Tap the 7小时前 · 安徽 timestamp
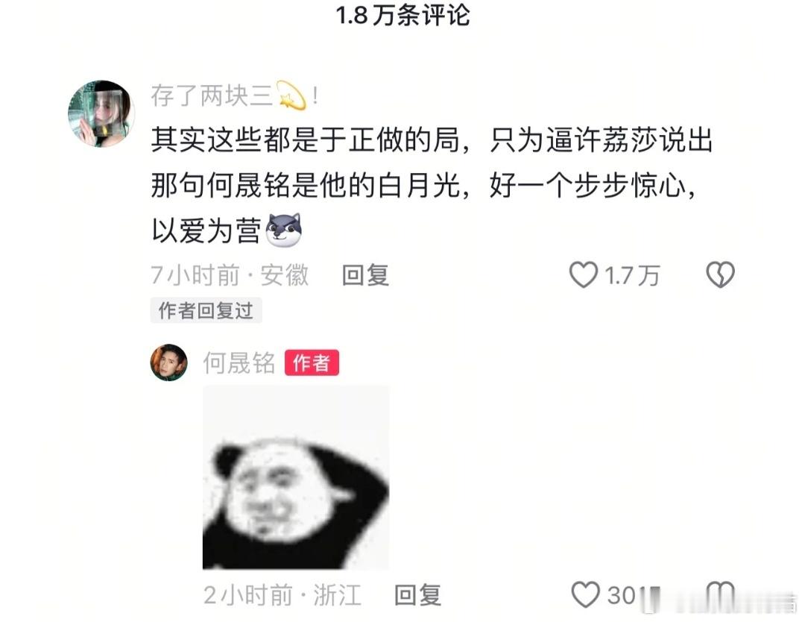The height and width of the screenshot is (622, 805). pos(230,275)
